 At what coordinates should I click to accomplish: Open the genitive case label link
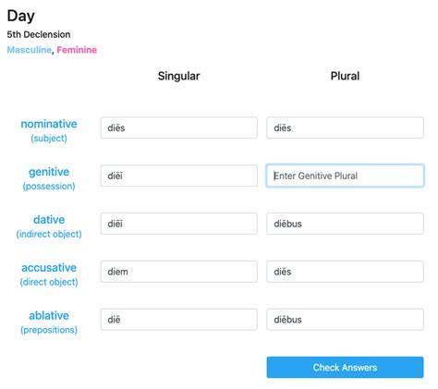tap(49, 172)
